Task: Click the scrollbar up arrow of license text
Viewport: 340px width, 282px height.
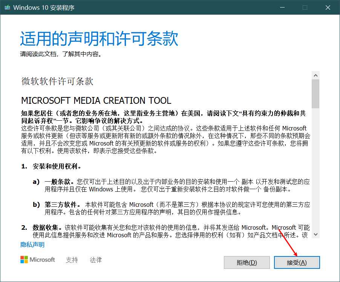Action: (315, 76)
